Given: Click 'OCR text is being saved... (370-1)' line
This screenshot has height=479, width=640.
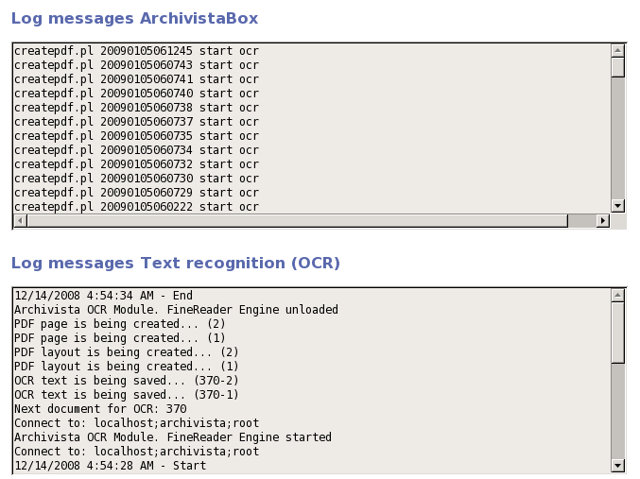Looking at the screenshot, I should pos(126,395).
